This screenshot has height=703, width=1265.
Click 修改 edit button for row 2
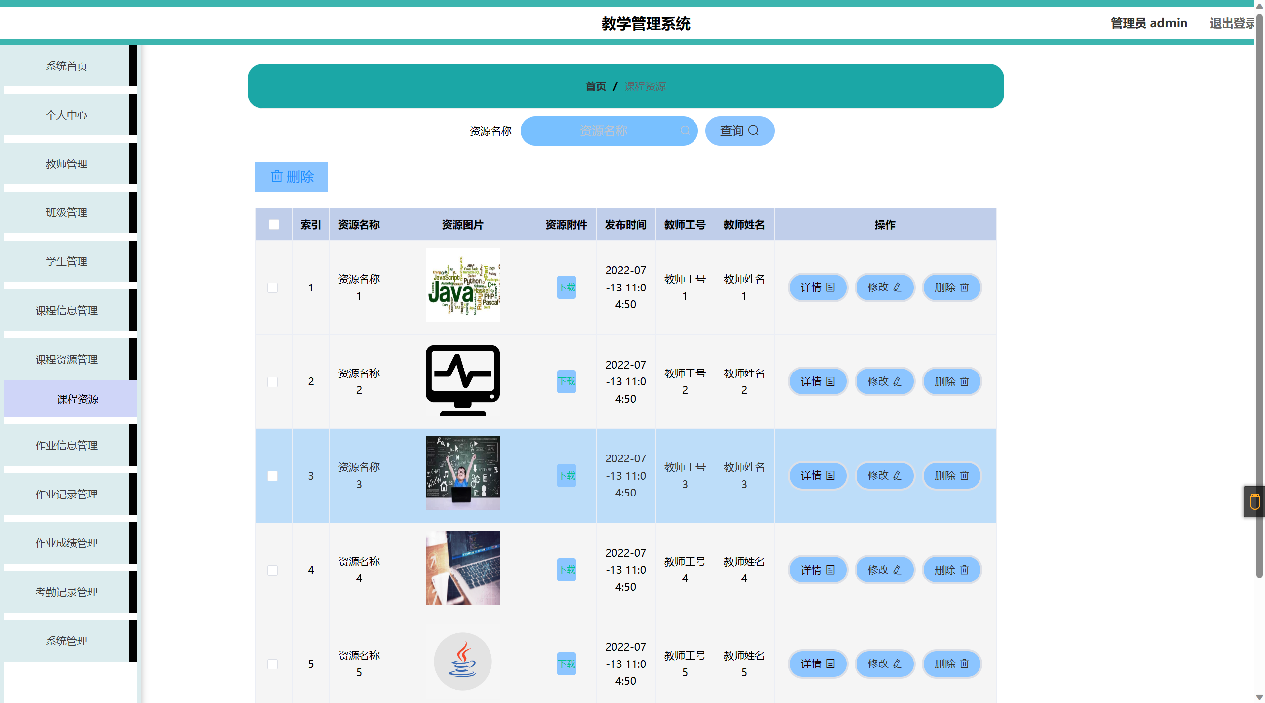tap(884, 381)
